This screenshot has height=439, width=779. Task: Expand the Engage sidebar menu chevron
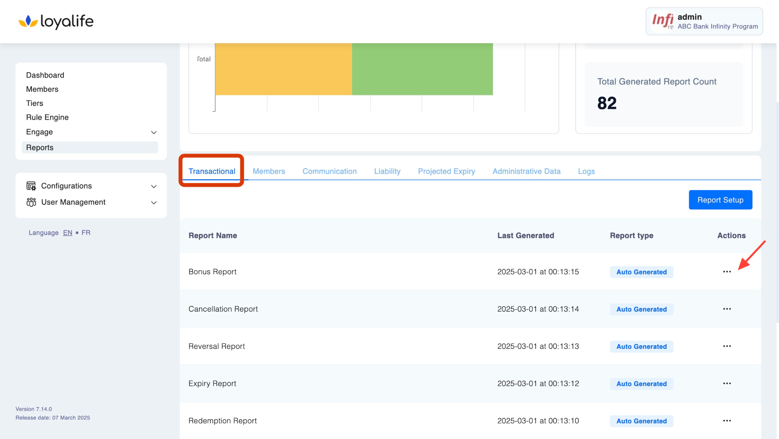(154, 132)
